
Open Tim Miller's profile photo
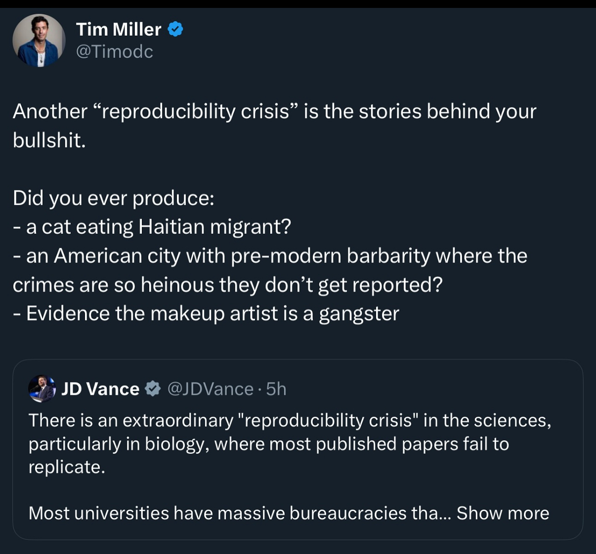(39, 40)
